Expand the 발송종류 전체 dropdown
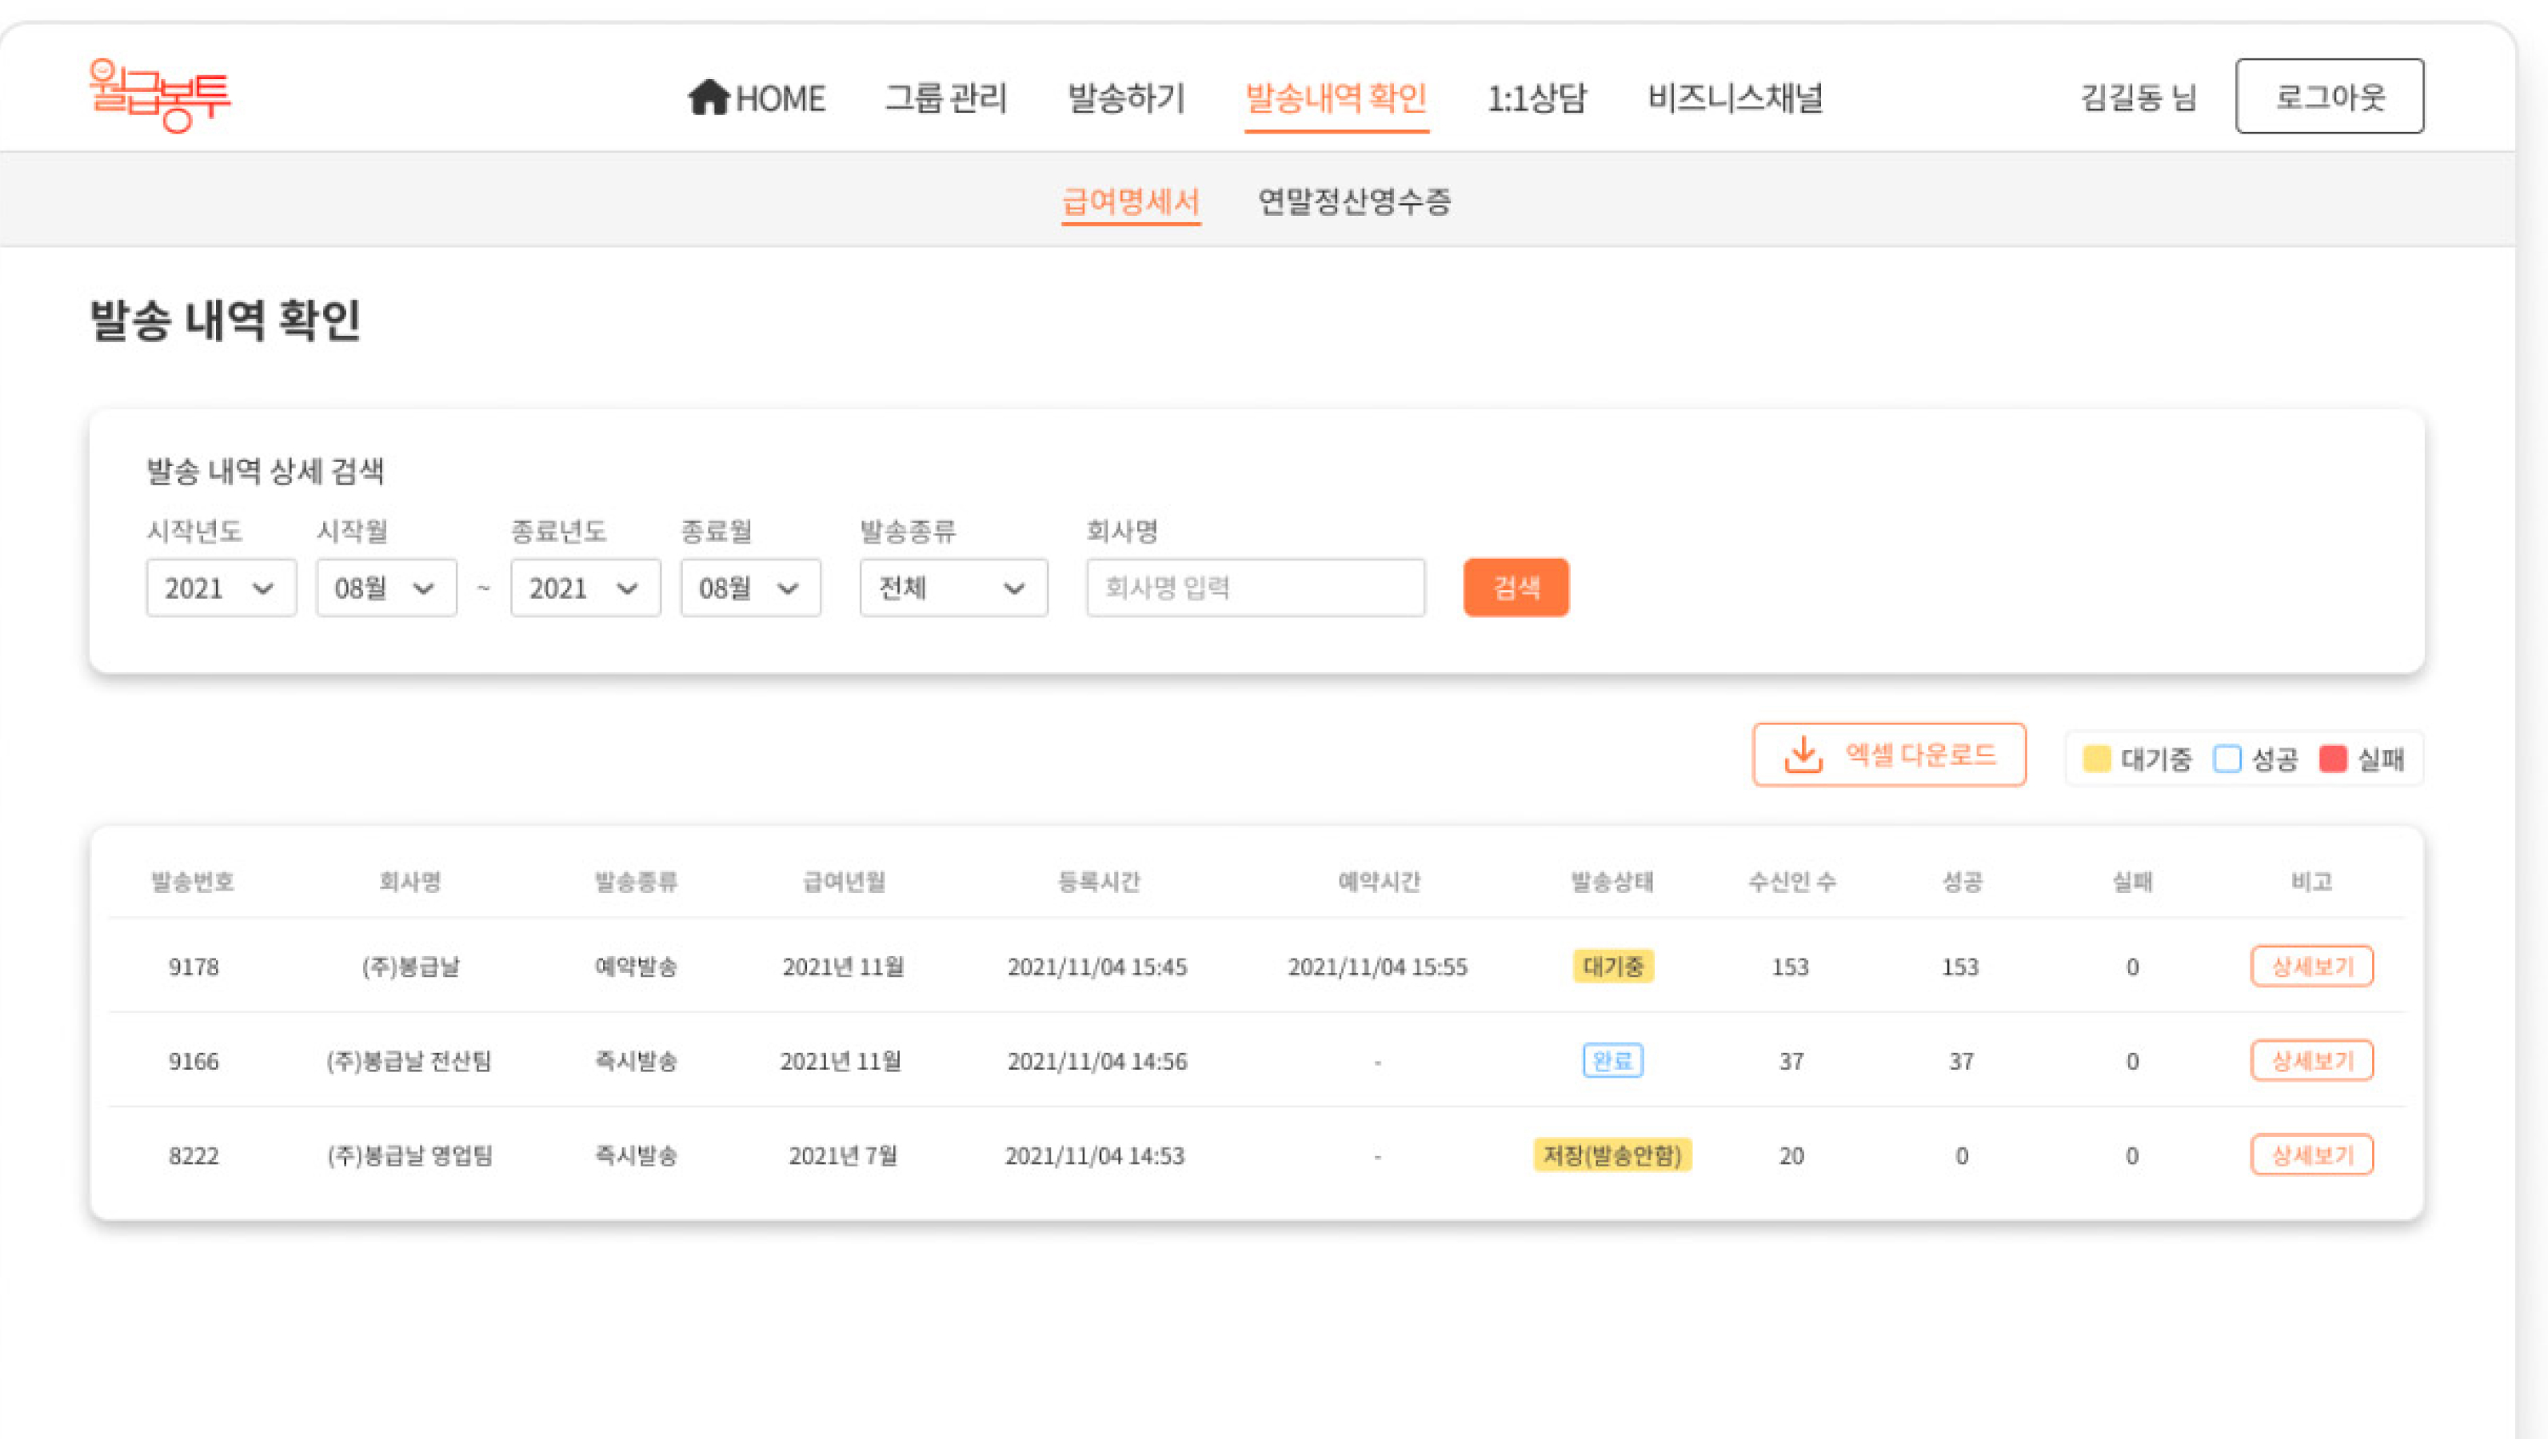This screenshot has width=2548, height=1439. [x=953, y=588]
